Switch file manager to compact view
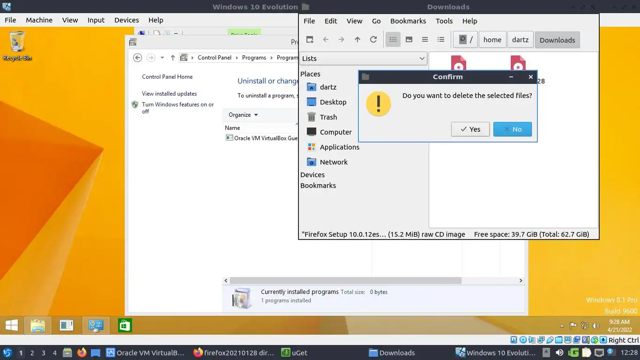Image resolution: width=640 pixels, height=360 pixels. pyautogui.click(x=425, y=40)
